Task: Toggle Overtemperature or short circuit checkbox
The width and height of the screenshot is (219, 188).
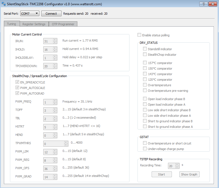Action: tap(145, 143)
